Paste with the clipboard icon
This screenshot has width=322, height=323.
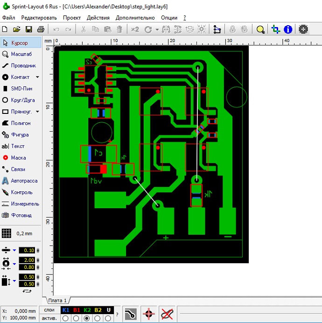point(107,29)
